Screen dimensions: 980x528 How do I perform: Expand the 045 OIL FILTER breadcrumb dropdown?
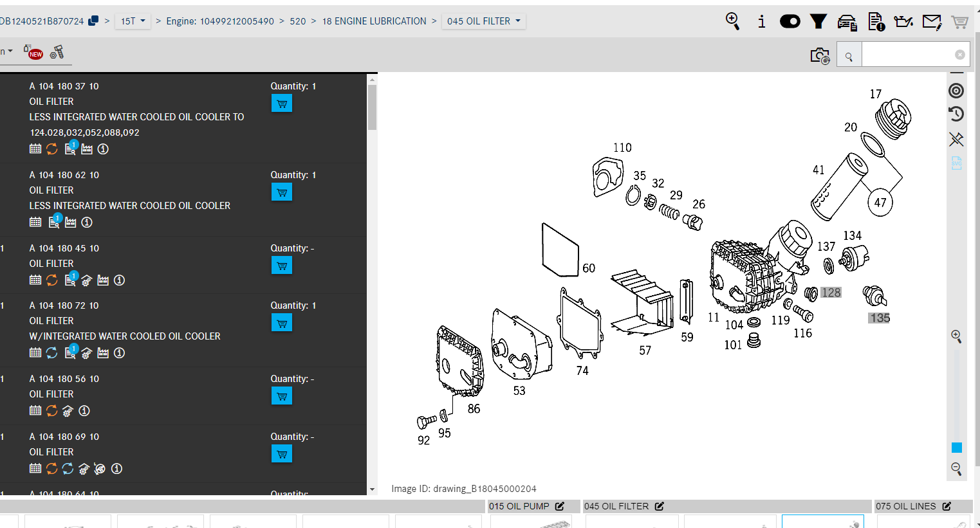coord(484,21)
